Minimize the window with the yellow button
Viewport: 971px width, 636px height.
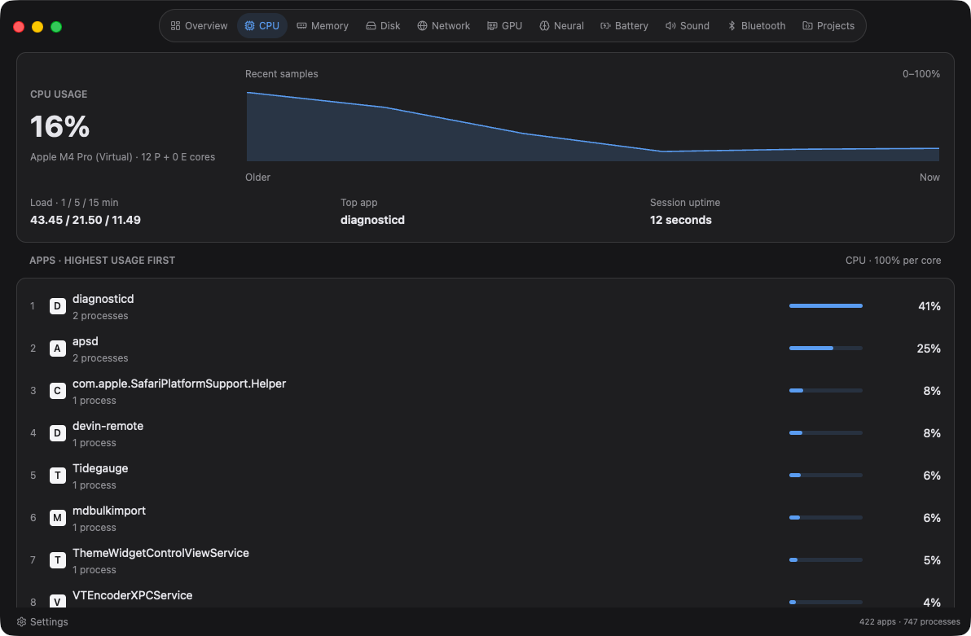(37, 27)
